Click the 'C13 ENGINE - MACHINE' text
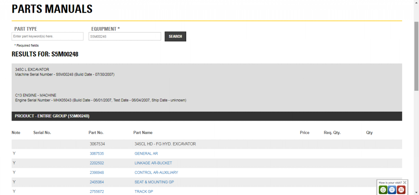 coord(36,95)
